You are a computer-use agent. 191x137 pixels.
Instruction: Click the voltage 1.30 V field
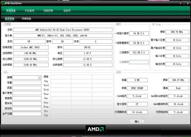(x=88, y=53)
